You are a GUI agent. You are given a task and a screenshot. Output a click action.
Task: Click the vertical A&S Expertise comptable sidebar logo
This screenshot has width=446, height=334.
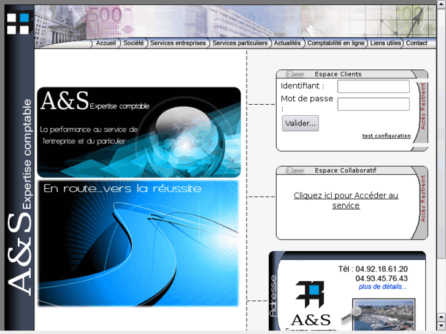pos(20,196)
